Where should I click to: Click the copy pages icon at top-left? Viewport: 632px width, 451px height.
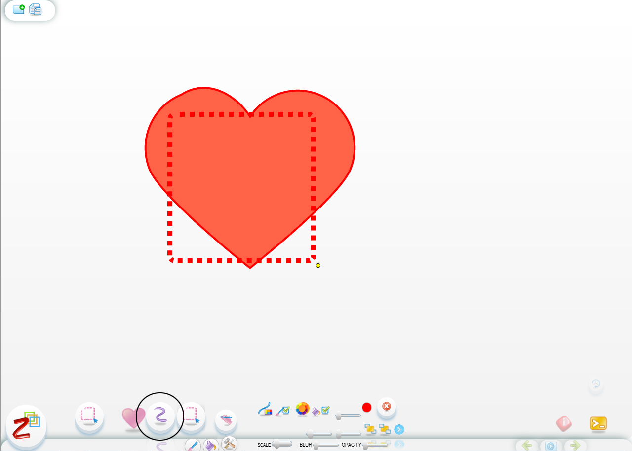coord(36,9)
